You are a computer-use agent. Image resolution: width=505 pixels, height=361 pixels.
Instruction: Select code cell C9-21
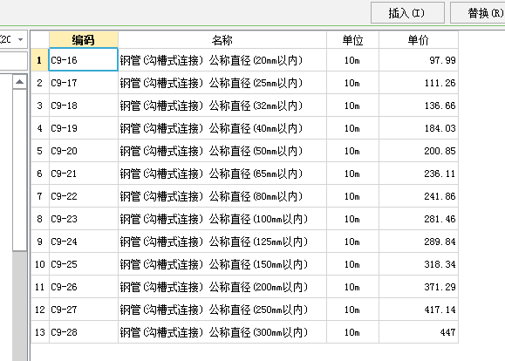84,174
